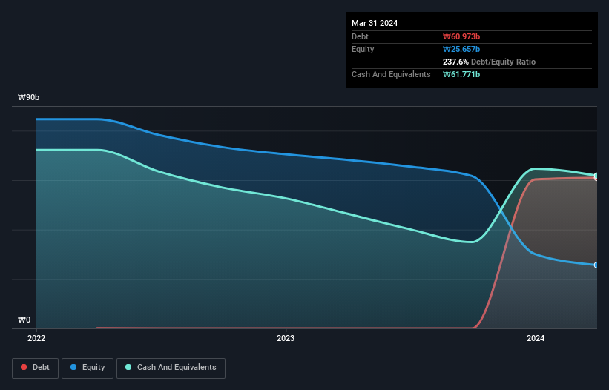Click the ₩90b y-axis label
The image size is (609, 390).
[x=28, y=97]
